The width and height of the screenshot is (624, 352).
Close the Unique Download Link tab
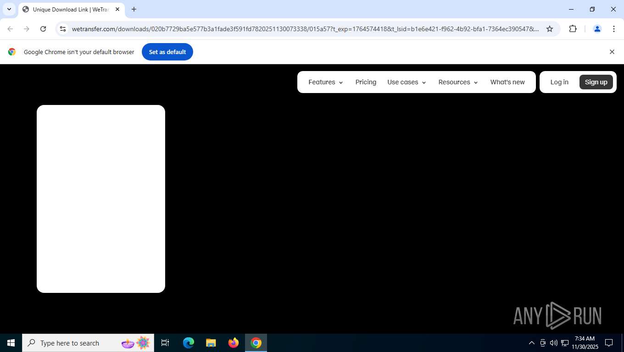[x=117, y=9]
